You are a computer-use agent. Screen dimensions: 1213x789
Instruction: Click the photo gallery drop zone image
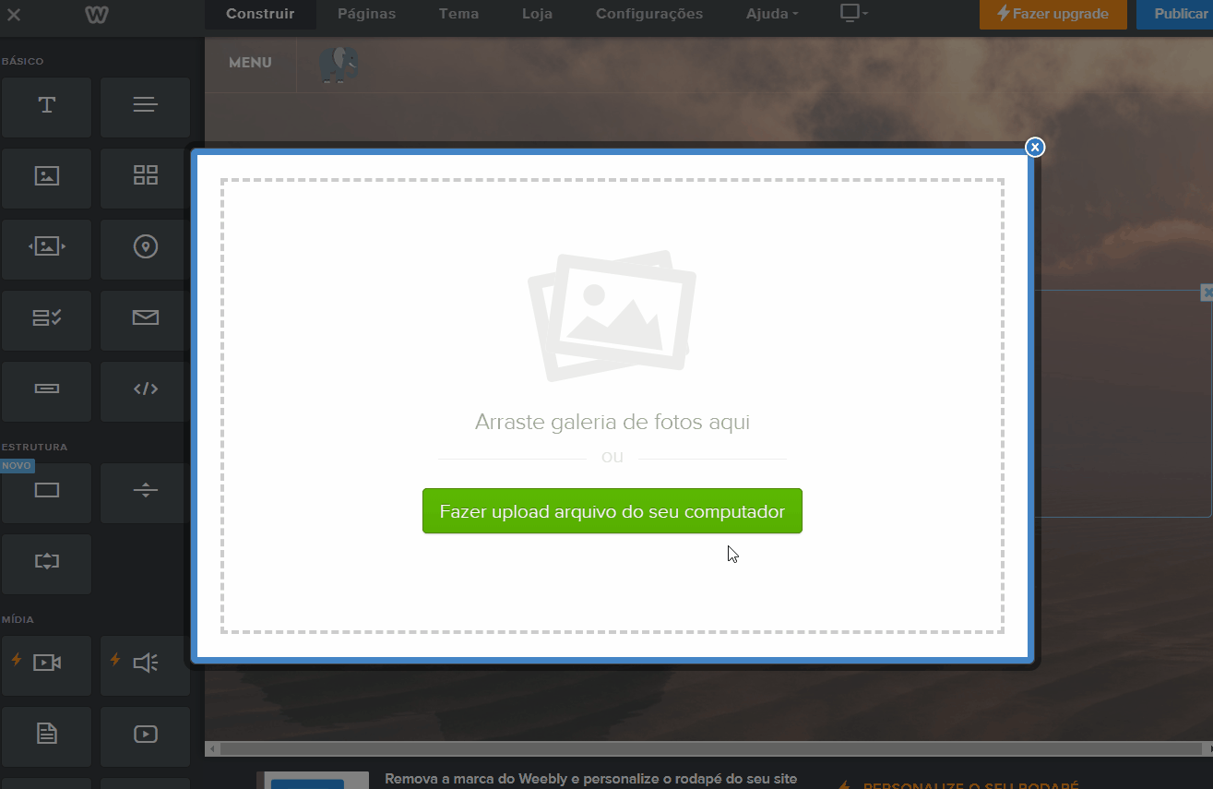612,316
